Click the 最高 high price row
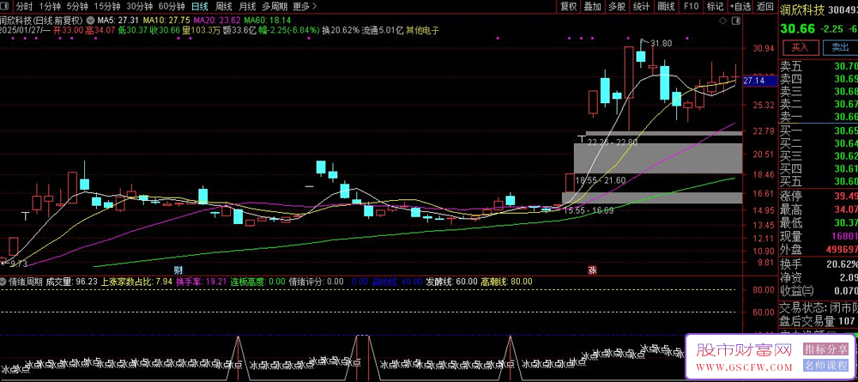 818,209
